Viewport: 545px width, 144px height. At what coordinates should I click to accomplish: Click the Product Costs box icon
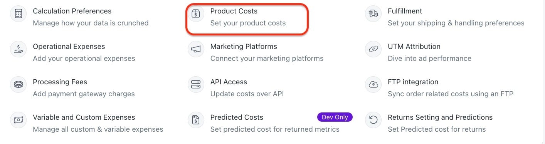coord(196,14)
